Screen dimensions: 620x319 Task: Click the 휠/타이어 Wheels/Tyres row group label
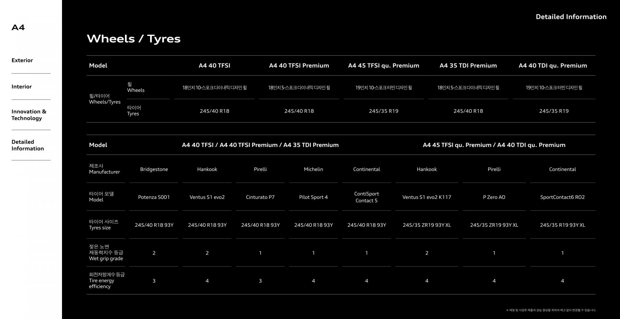(105, 99)
